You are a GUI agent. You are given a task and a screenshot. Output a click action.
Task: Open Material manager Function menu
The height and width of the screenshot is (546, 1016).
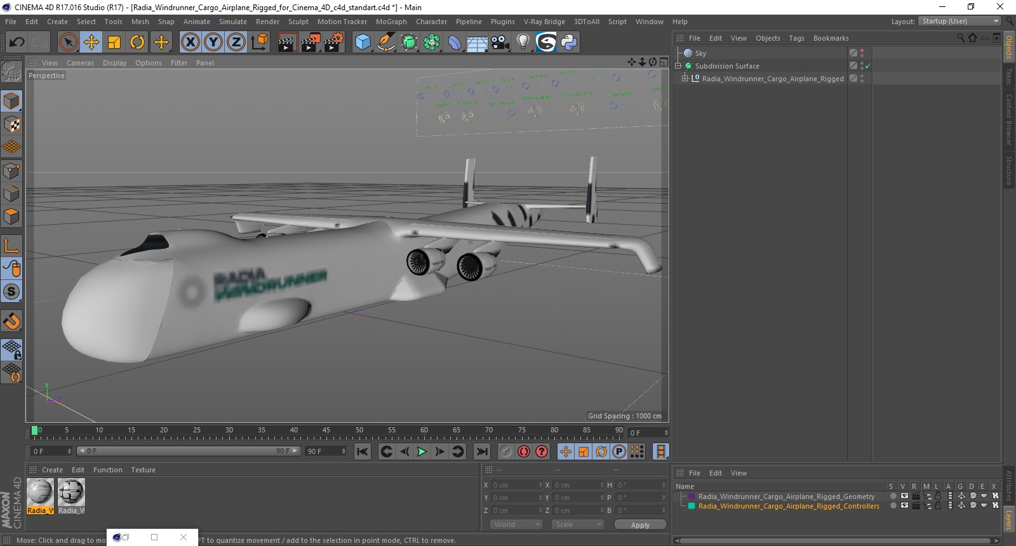[108, 470]
